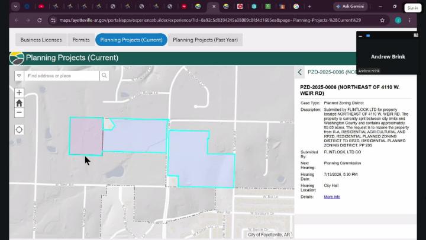The width and height of the screenshot is (426, 240).
Task: Close the currently active browser tab
Action: [214, 7]
